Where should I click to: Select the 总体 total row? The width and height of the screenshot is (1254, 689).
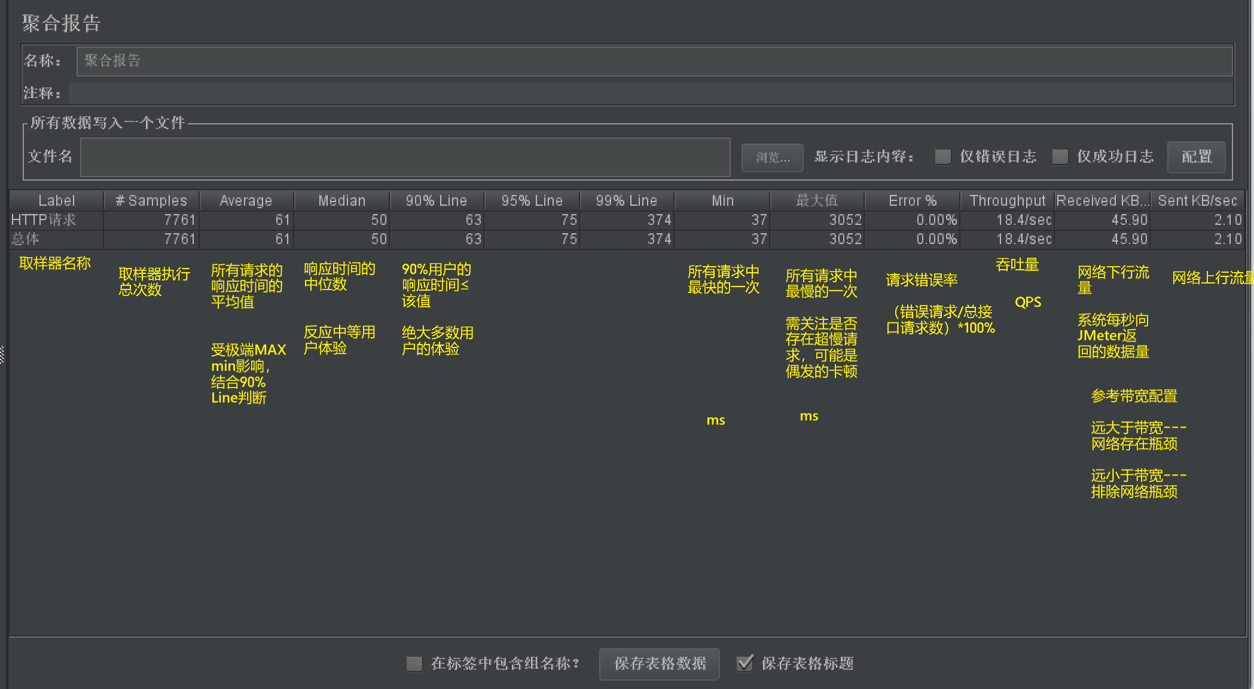tap(26, 239)
